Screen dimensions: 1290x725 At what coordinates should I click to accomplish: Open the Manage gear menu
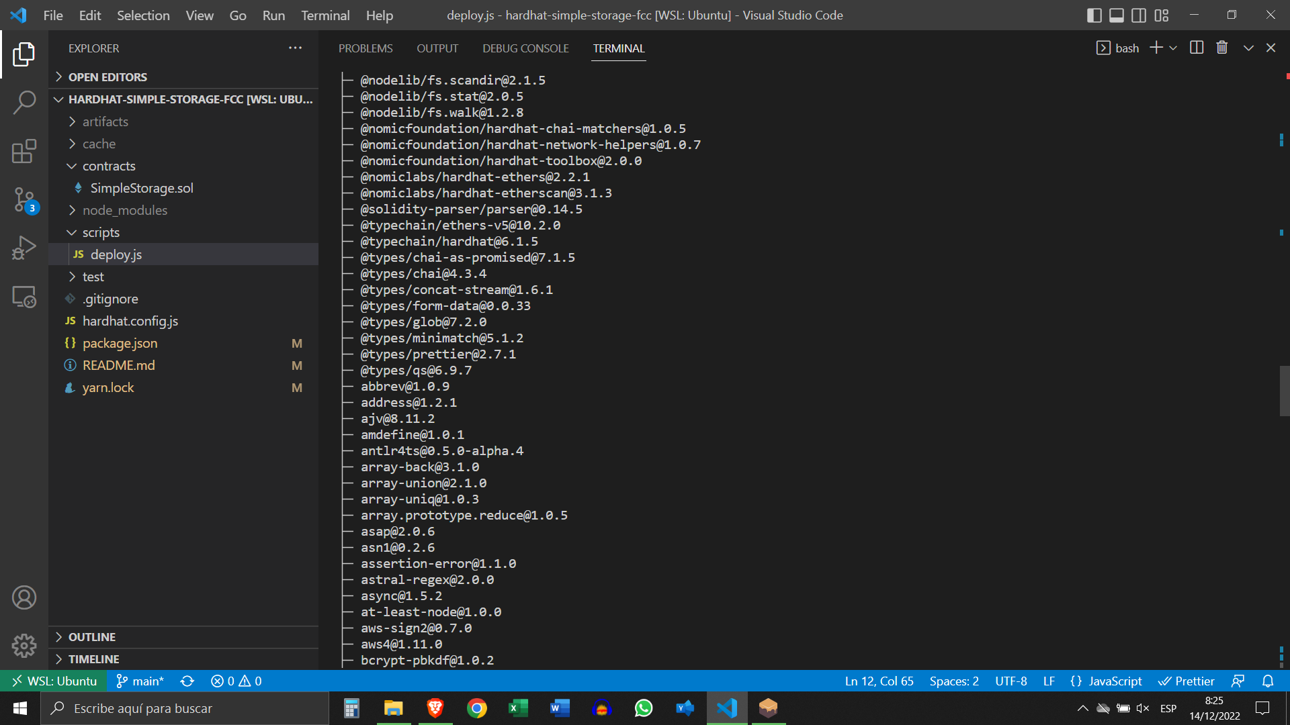click(x=24, y=645)
